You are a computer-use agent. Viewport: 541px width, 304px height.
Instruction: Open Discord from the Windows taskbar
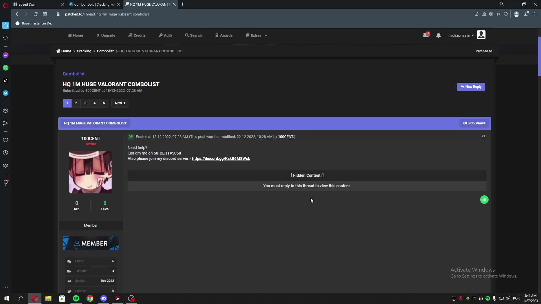103,298
